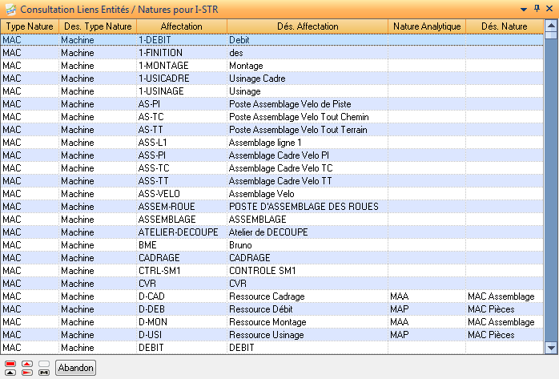The image size is (559, 379).
Task: Click the solid red rectangle icon
Action: pos(10,364)
